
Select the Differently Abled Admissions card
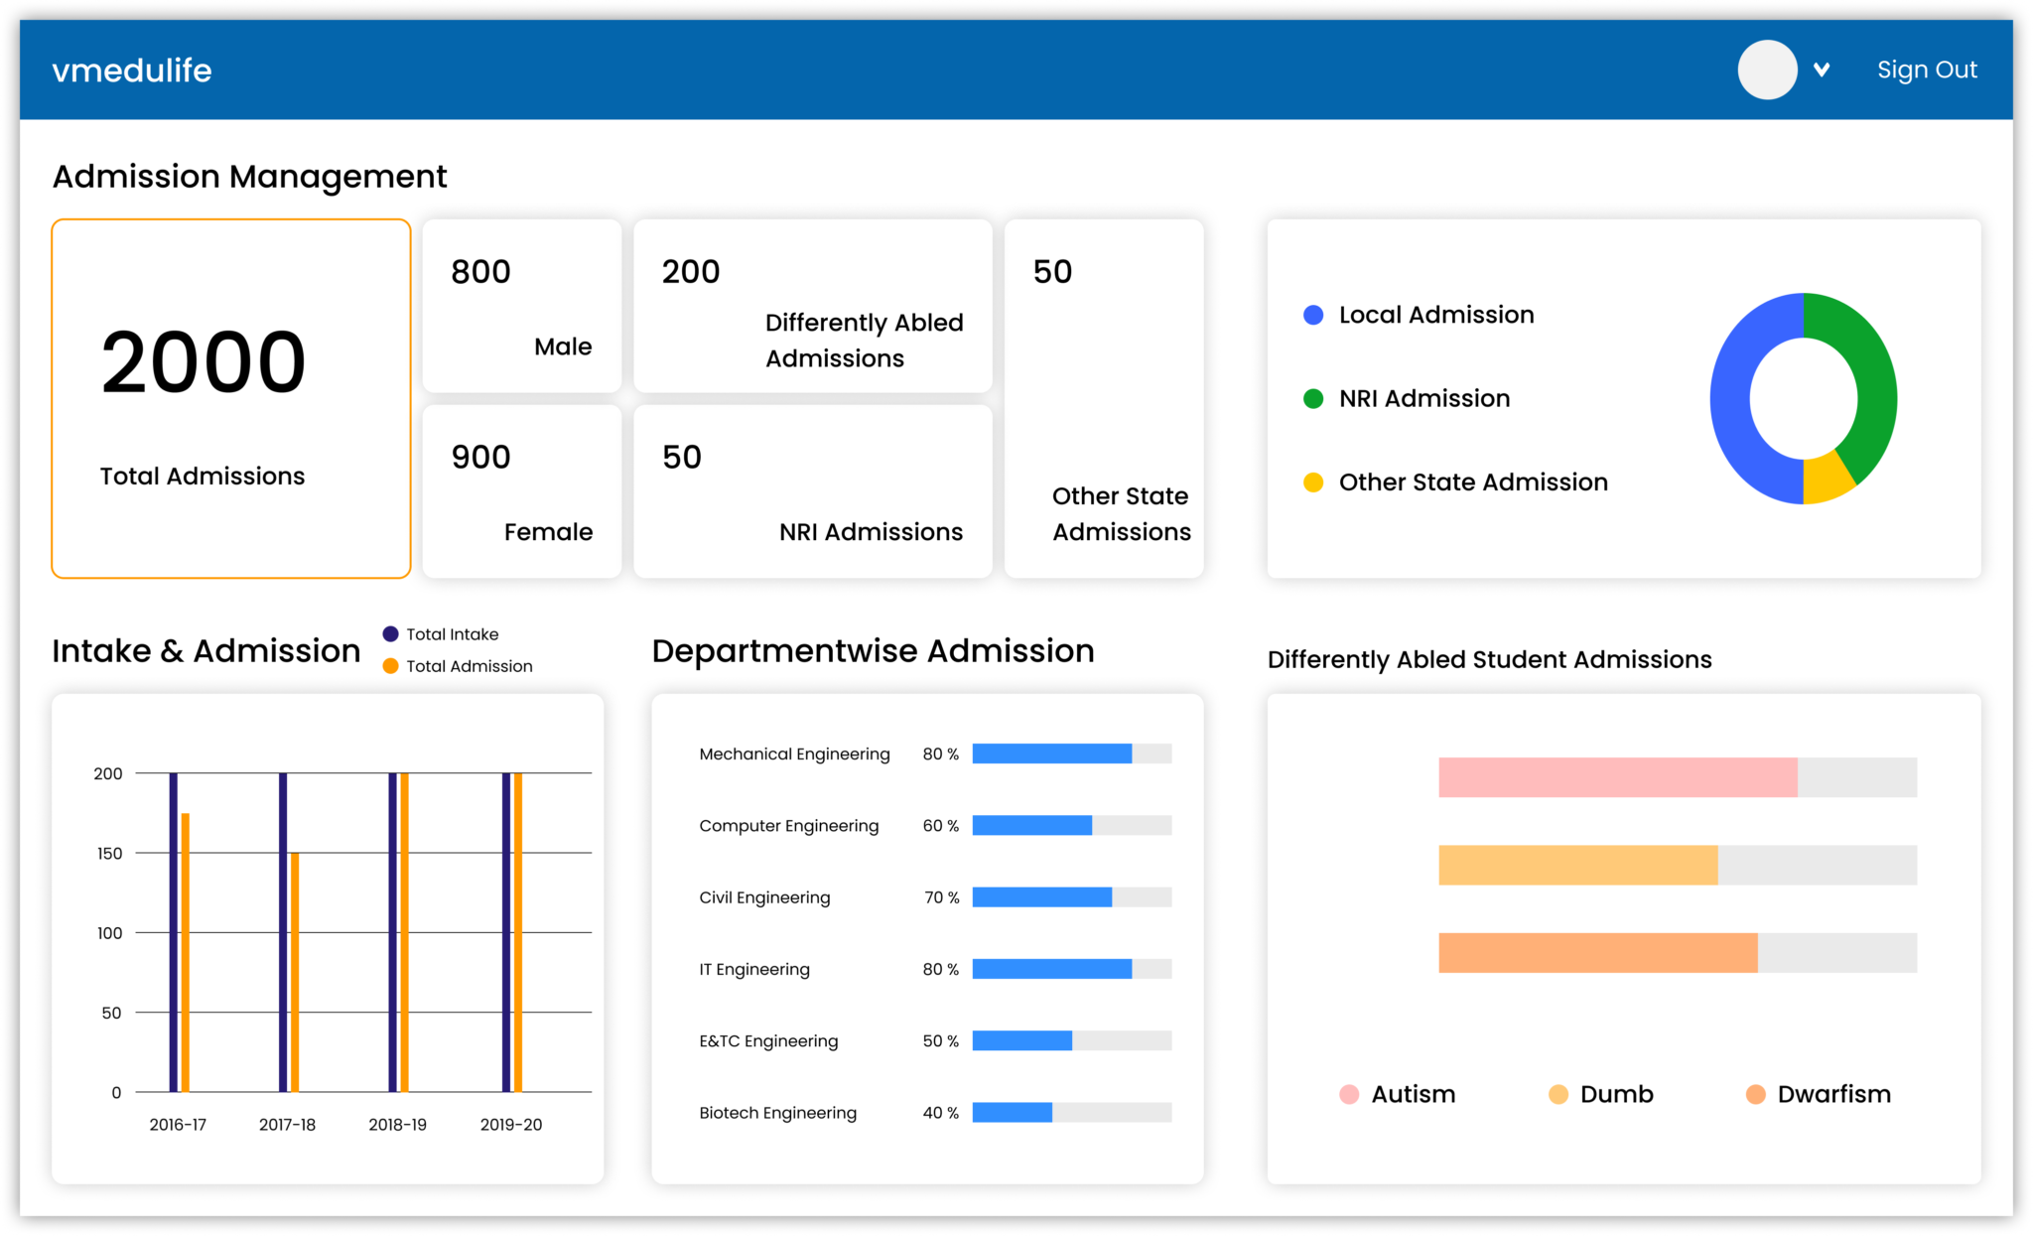812,305
